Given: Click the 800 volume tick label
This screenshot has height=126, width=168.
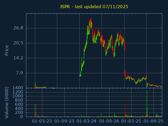Looking at the screenshot, I should click(x=18, y=100).
